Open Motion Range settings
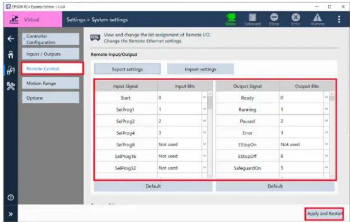 pyautogui.click(x=51, y=83)
